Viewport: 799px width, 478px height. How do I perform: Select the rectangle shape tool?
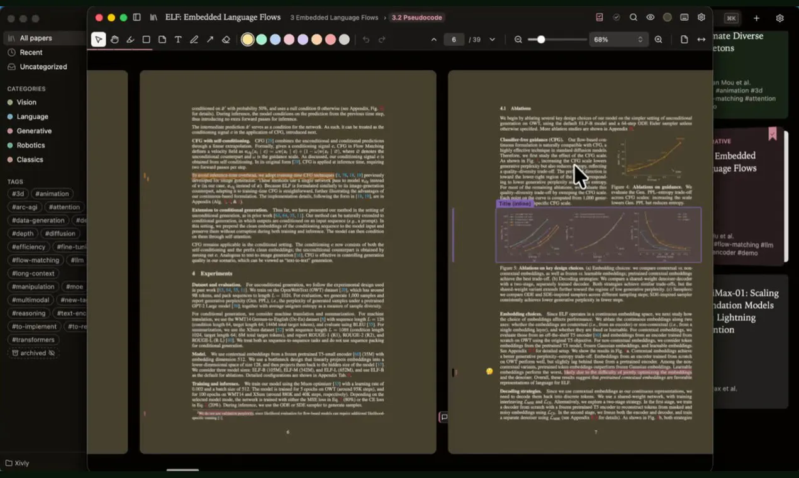click(x=146, y=40)
